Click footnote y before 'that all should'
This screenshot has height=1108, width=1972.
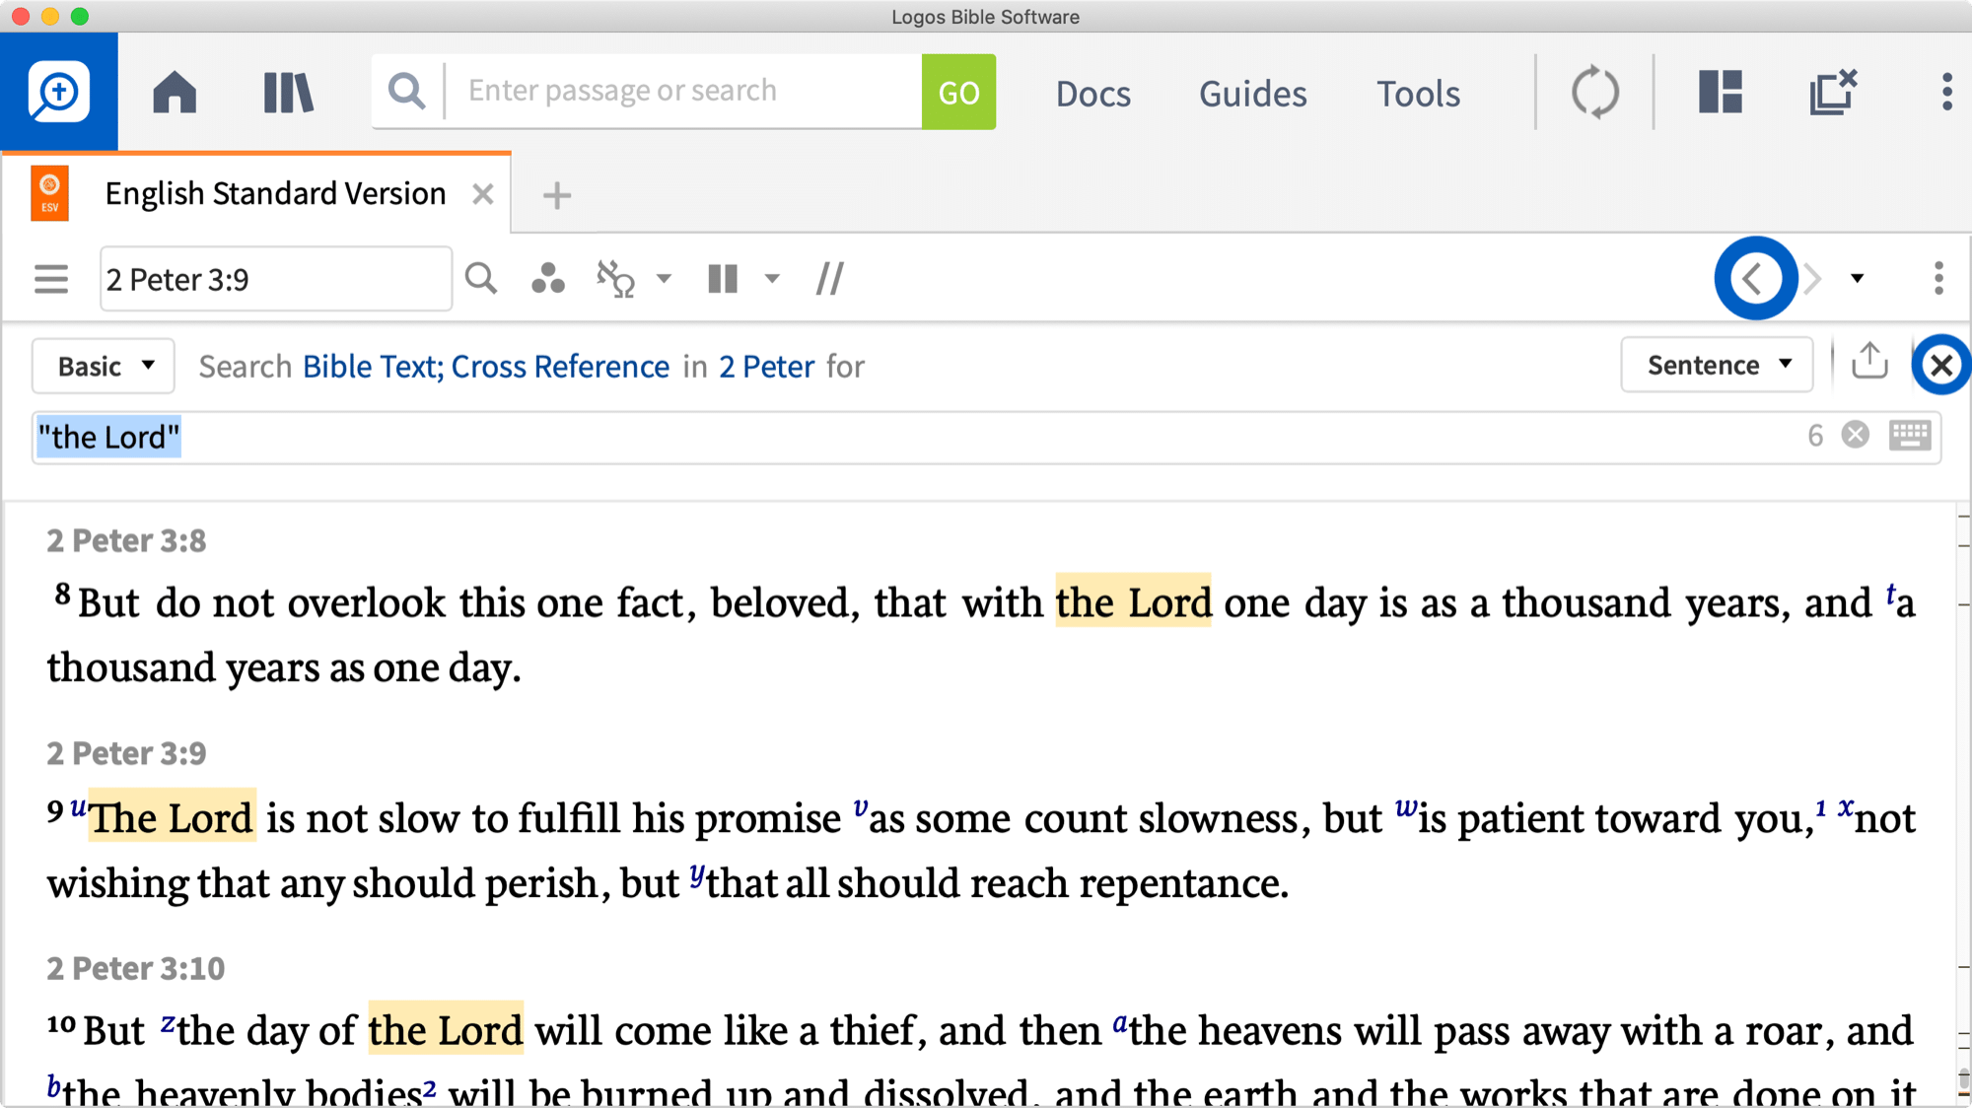(696, 873)
